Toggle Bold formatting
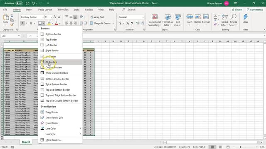This screenshot has width=266, height=149. pyautogui.click(x=22, y=23)
